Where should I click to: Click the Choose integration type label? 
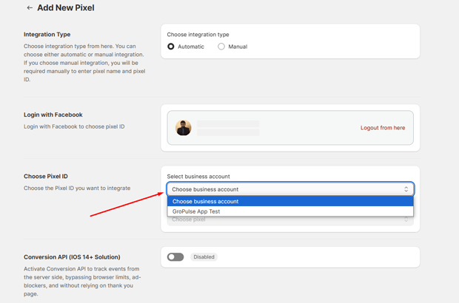[198, 35]
